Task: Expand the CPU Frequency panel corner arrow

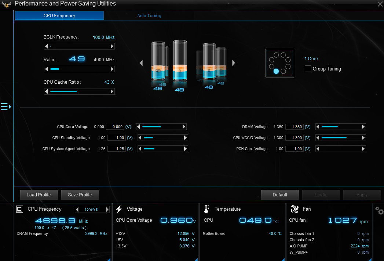Action: coord(109,259)
